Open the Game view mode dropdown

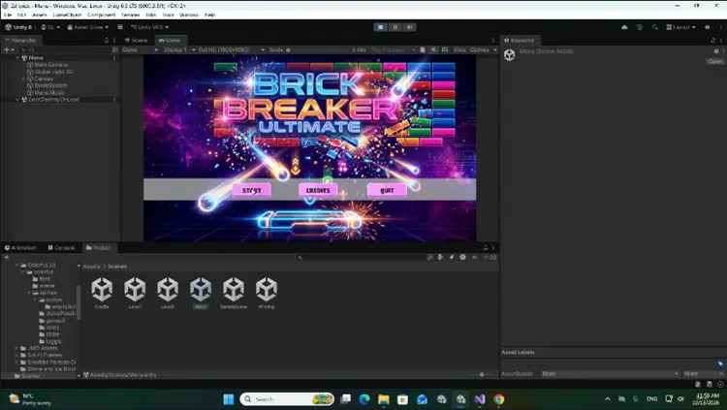click(x=140, y=49)
